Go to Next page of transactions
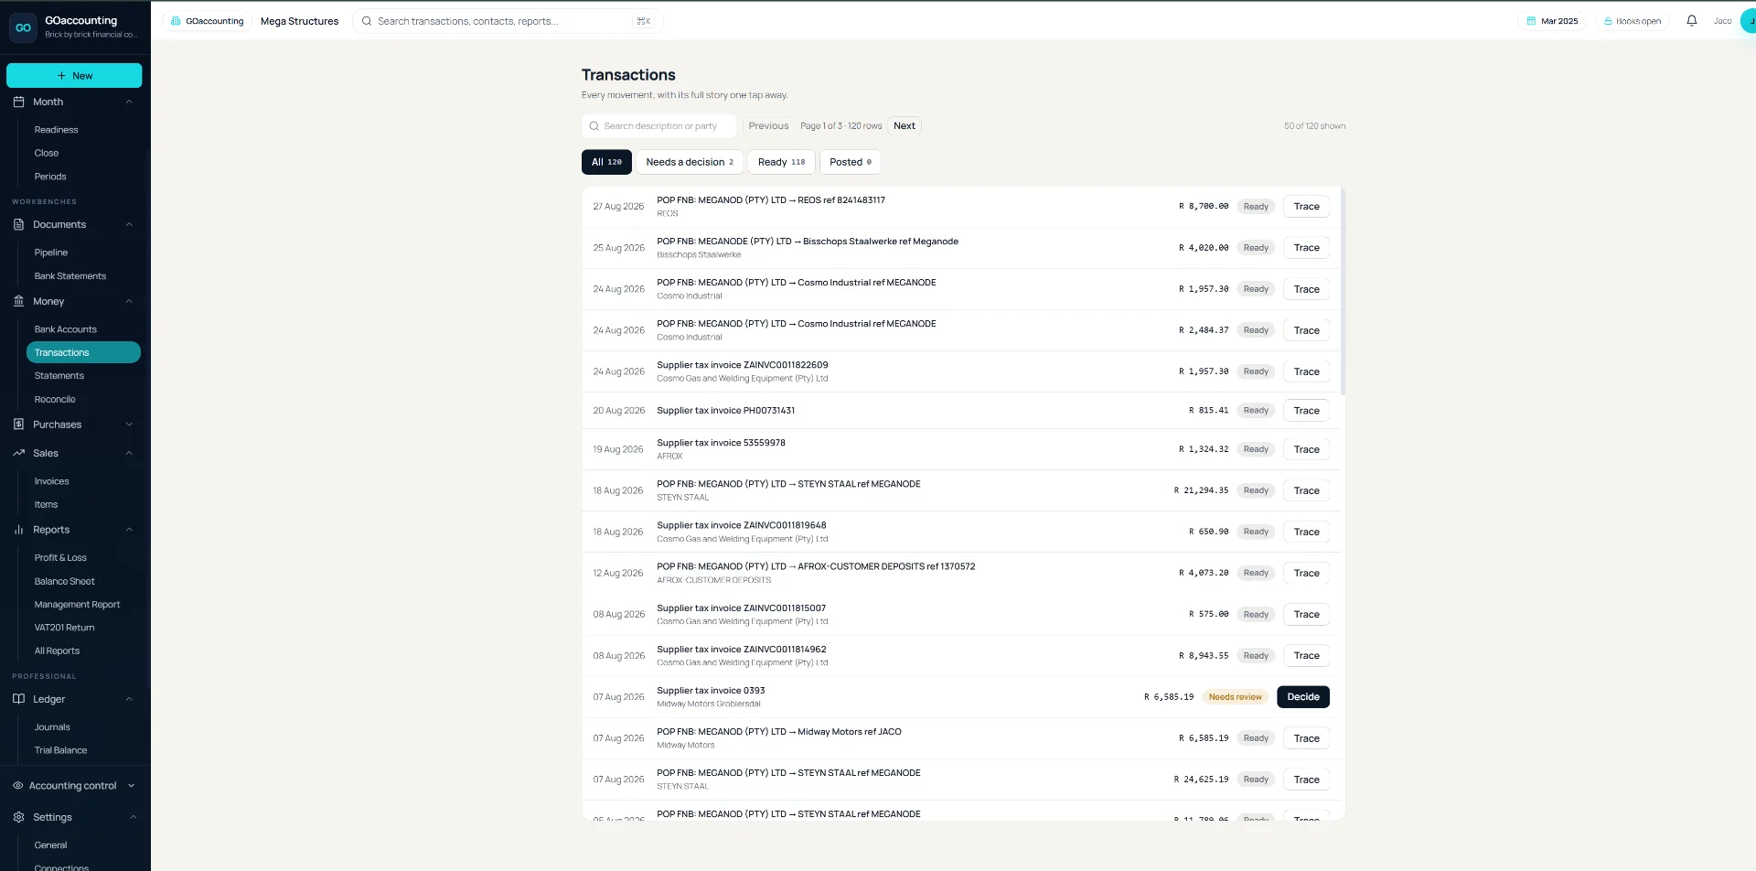 tap(905, 126)
